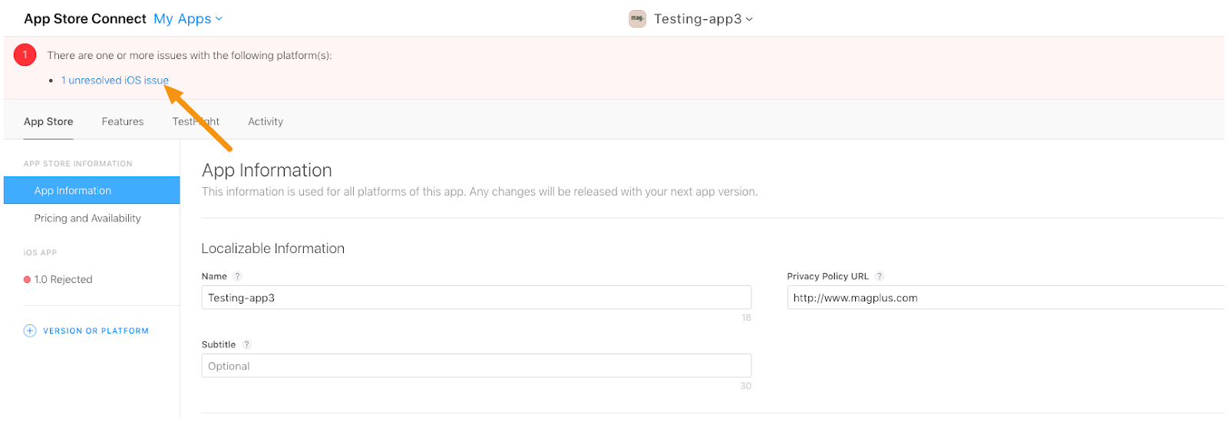The image size is (1228, 421).
Task: Click the Name field help question mark
Action: [x=238, y=276]
